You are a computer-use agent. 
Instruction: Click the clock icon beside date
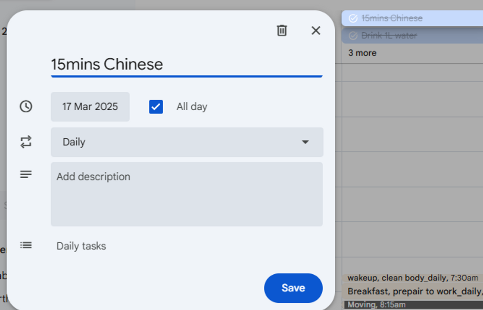pos(26,106)
